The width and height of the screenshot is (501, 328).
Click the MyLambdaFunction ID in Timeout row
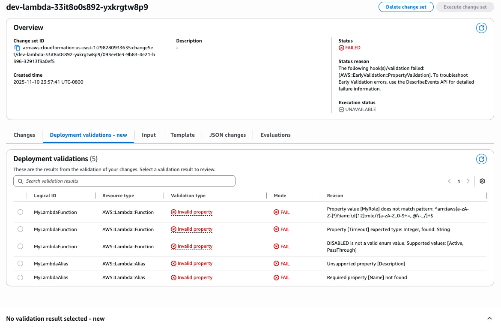tap(55, 229)
